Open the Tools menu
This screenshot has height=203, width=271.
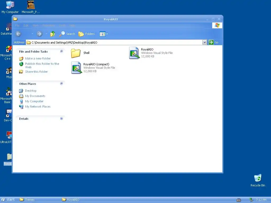coord(62,25)
